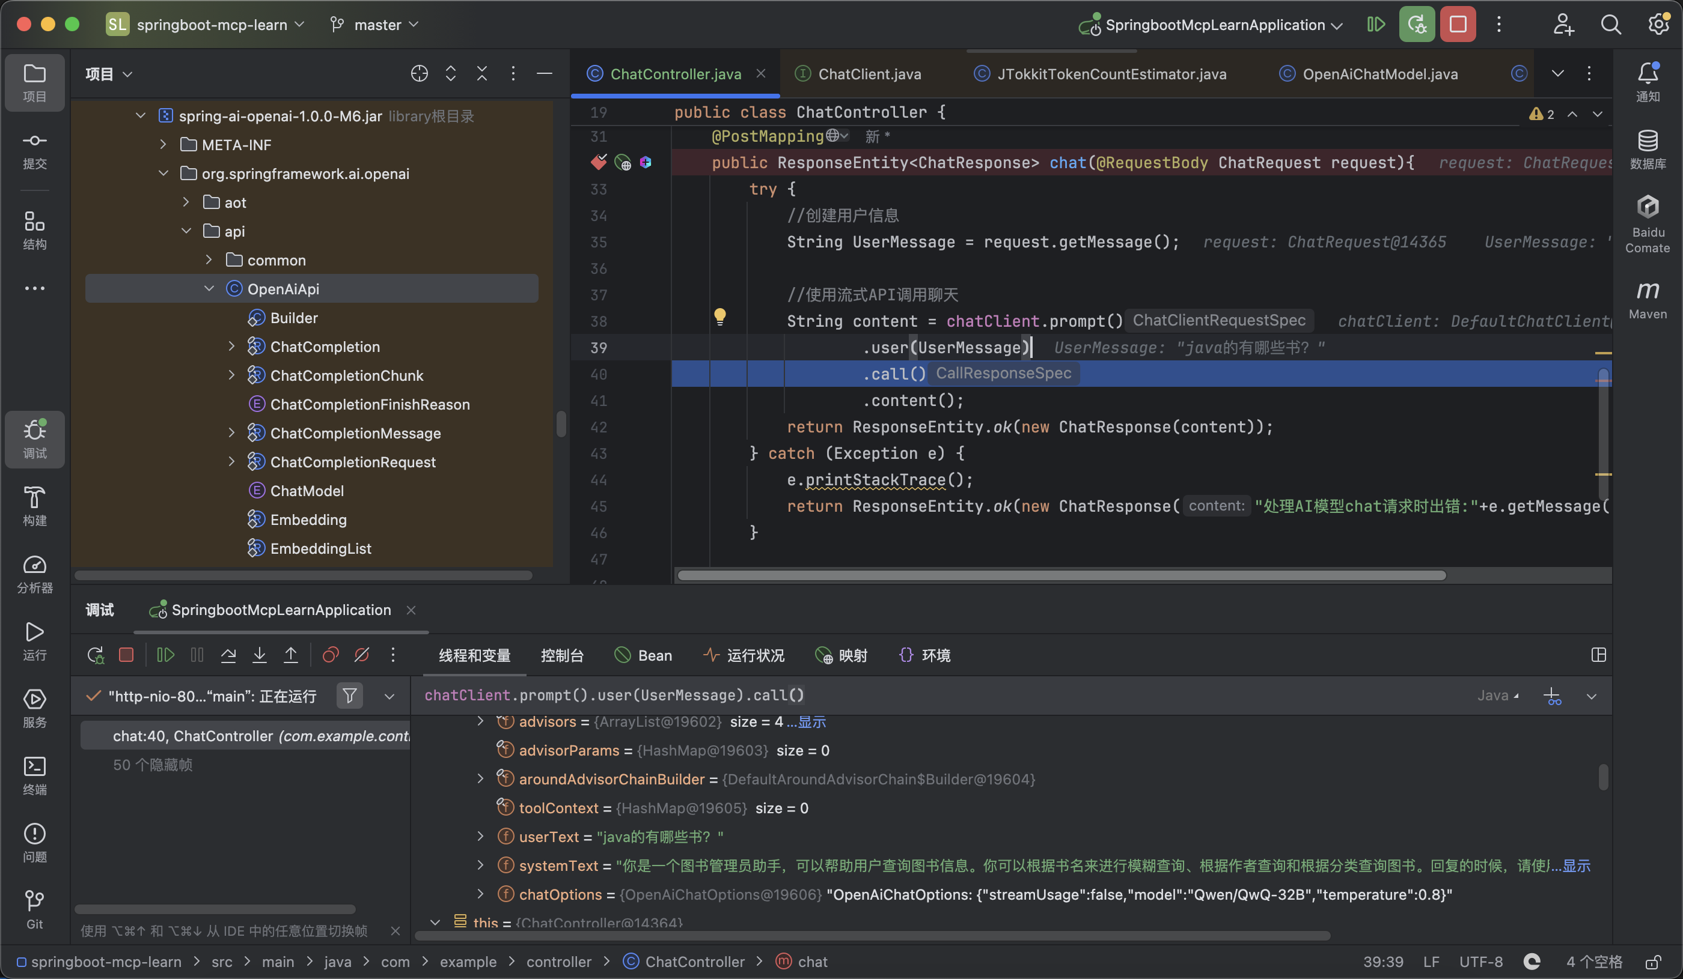Collapse all in project panel
This screenshot has width=1683, height=979.
click(x=482, y=73)
